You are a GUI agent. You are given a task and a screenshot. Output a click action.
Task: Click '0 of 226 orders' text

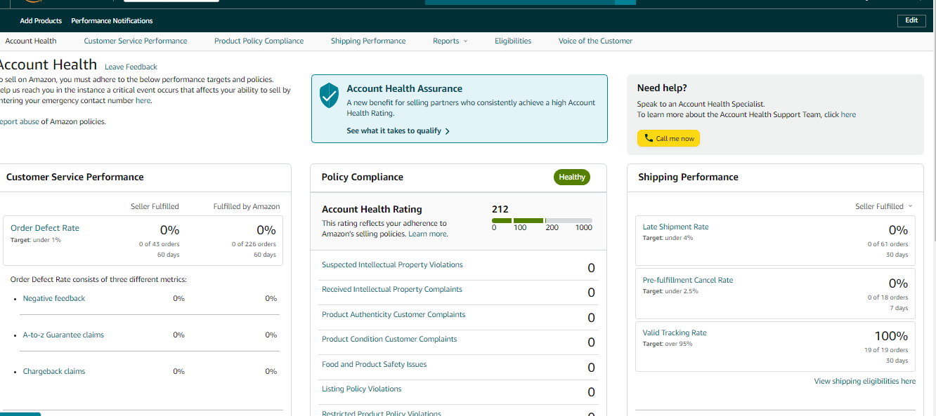254,244
